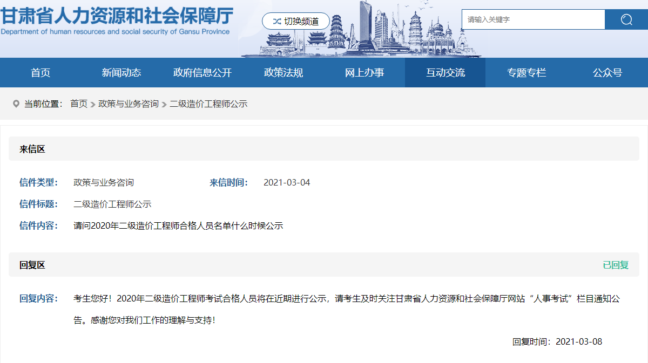Open the 专题专栏 navigation item

click(526, 73)
